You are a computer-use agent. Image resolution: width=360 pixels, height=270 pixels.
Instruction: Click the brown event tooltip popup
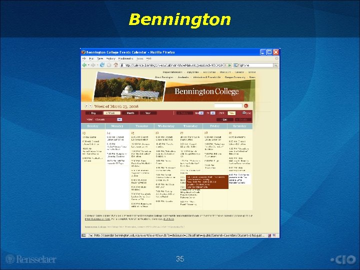click(x=207, y=182)
